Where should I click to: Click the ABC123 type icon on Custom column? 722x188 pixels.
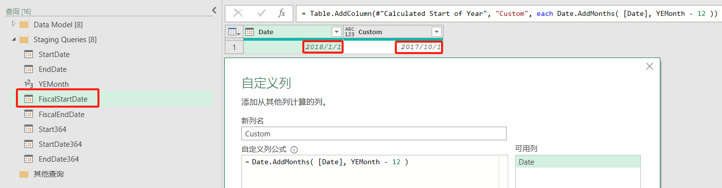coord(350,32)
